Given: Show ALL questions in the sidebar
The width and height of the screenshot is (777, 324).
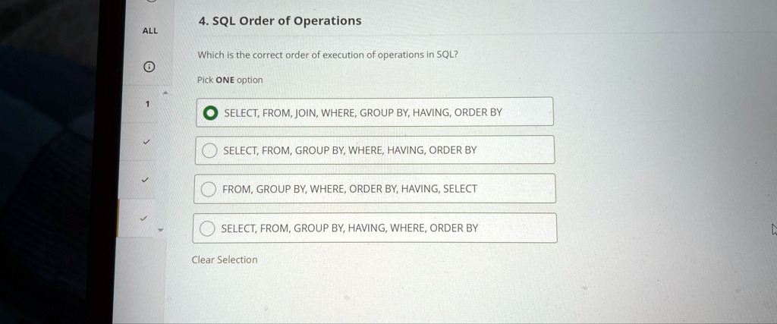Looking at the screenshot, I should [150, 31].
